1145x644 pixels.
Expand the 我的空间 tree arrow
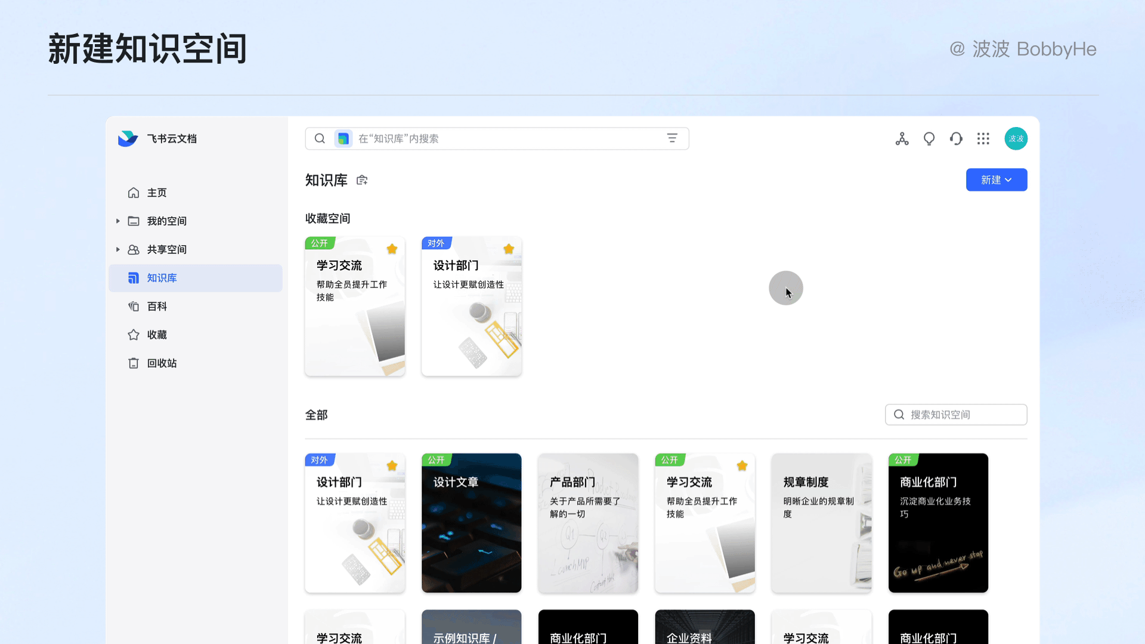(x=118, y=221)
